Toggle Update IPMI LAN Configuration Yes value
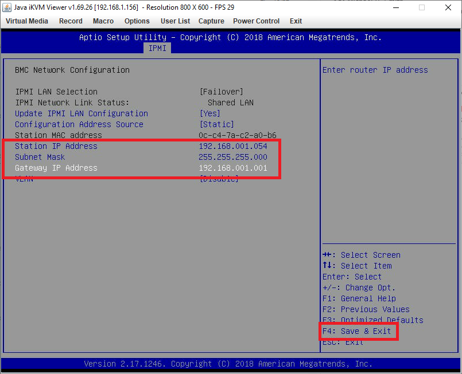Image resolution: width=462 pixels, height=374 pixels. pyautogui.click(x=211, y=113)
